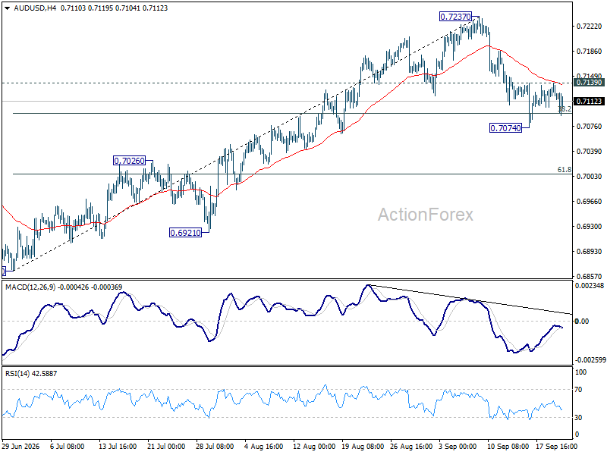The image size is (607, 455).
Task: Select the 0.69210 price low label
Action: point(185,233)
